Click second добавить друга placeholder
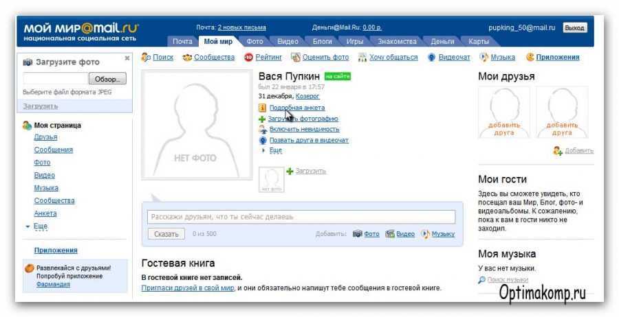Image resolution: width=619 pixels, height=317 pixels. pos(562,113)
